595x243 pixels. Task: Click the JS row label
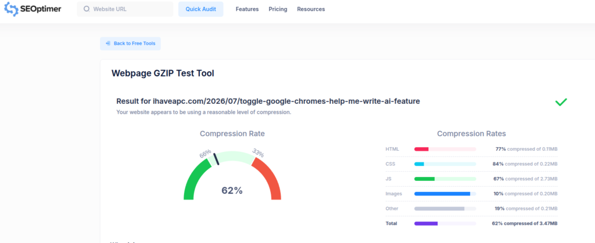pyautogui.click(x=388, y=179)
